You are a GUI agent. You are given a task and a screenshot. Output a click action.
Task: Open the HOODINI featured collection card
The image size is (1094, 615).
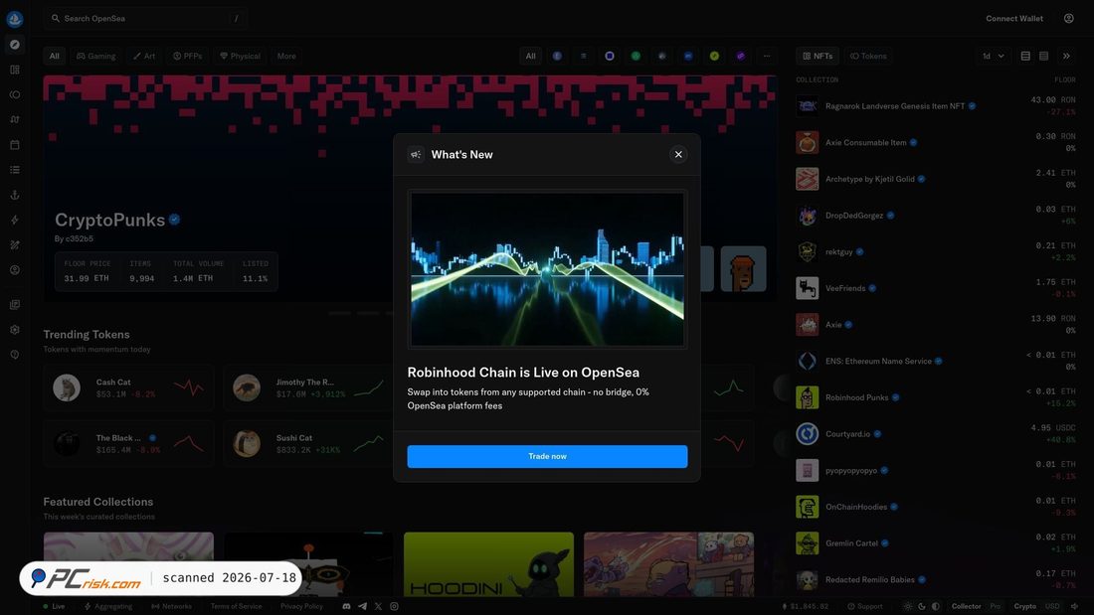(x=488, y=564)
